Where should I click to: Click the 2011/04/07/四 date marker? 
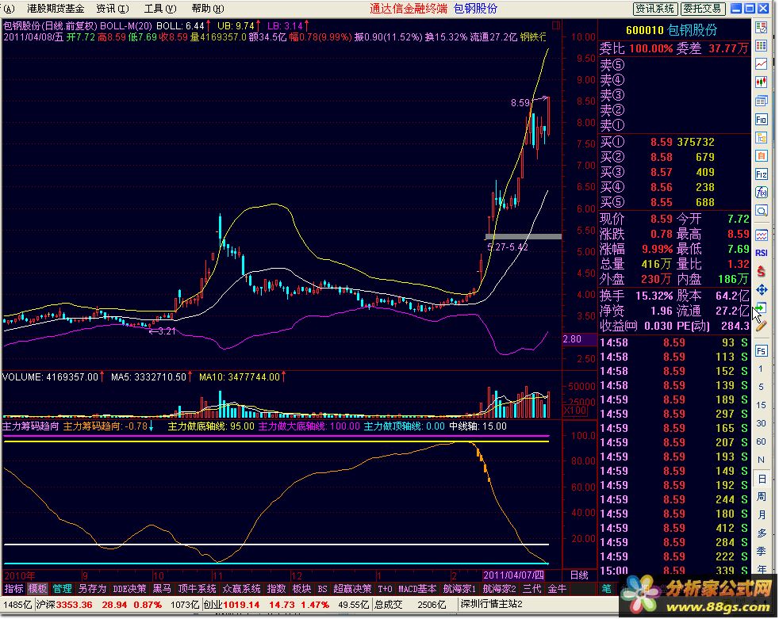[514, 575]
